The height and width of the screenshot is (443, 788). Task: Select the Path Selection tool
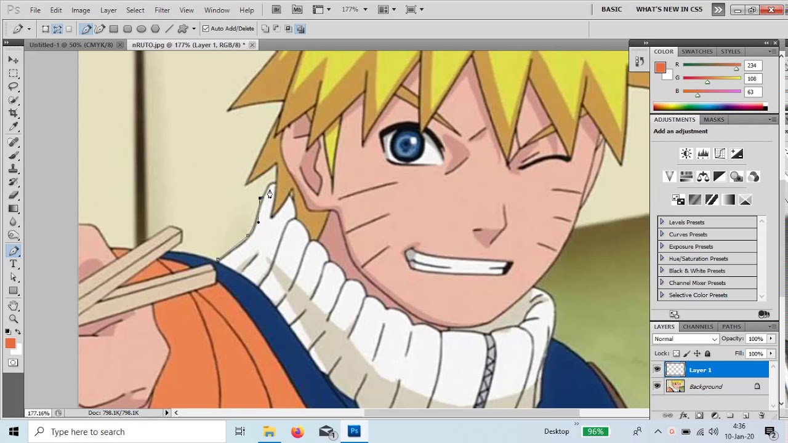13,277
